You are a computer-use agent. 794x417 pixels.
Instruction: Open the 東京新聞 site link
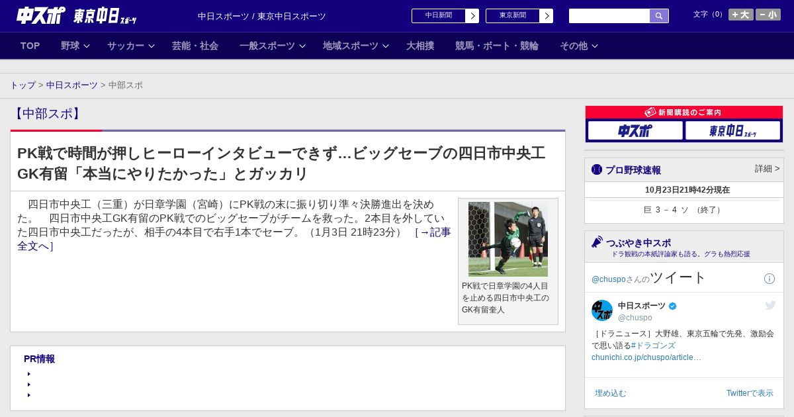(513, 16)
